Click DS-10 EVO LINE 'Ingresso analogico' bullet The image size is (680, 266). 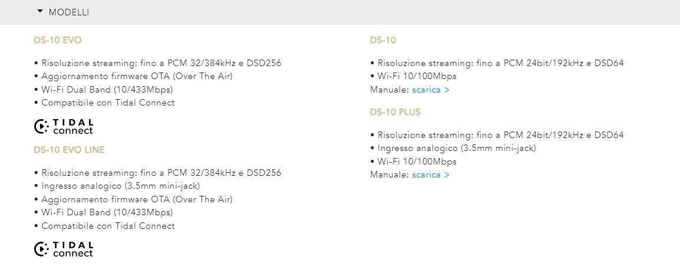(117, 186)
